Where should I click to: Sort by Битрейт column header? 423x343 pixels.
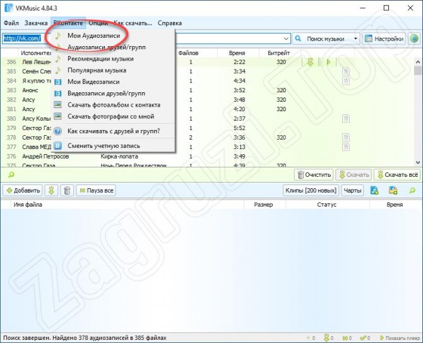[x=278, y=53]
